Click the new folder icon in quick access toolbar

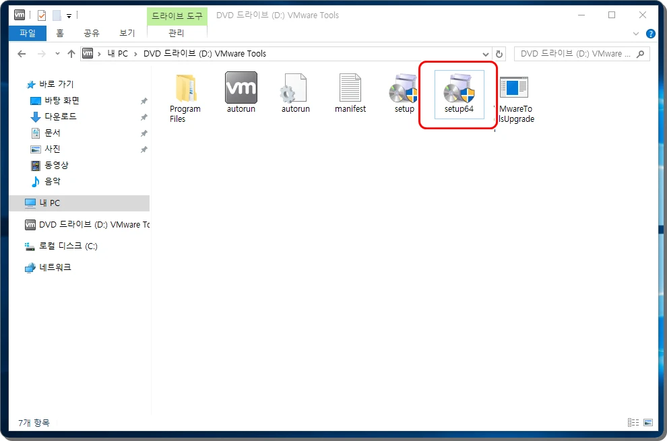point(57,15)
